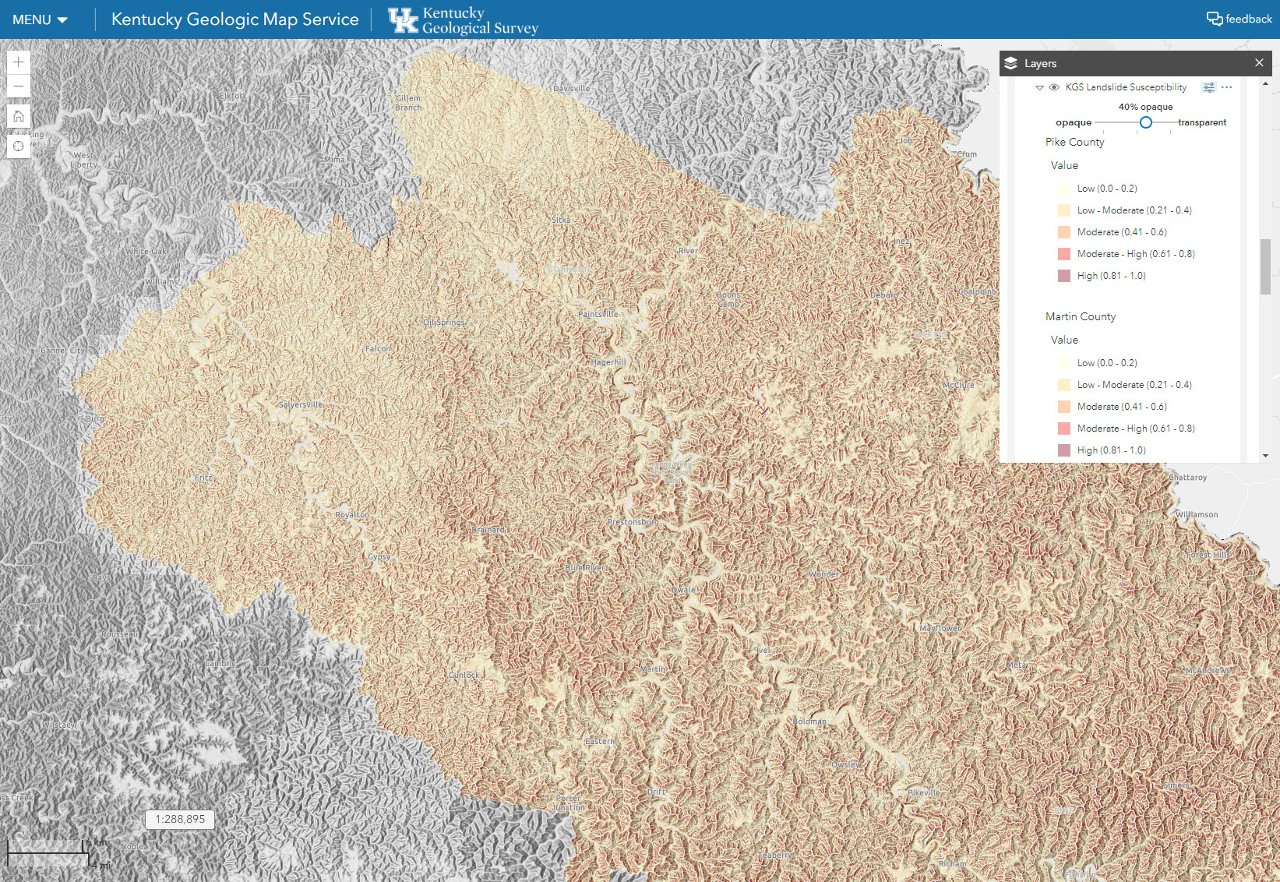Click Williamson label on the map
The image size is (1280, 882).
coord(1197,514)
